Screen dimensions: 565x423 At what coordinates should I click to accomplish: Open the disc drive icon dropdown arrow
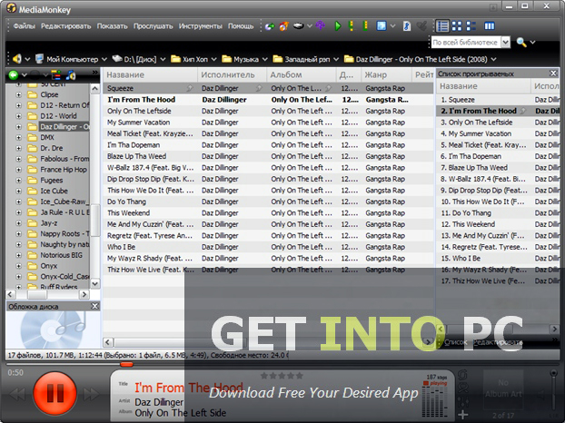point(310,26)
